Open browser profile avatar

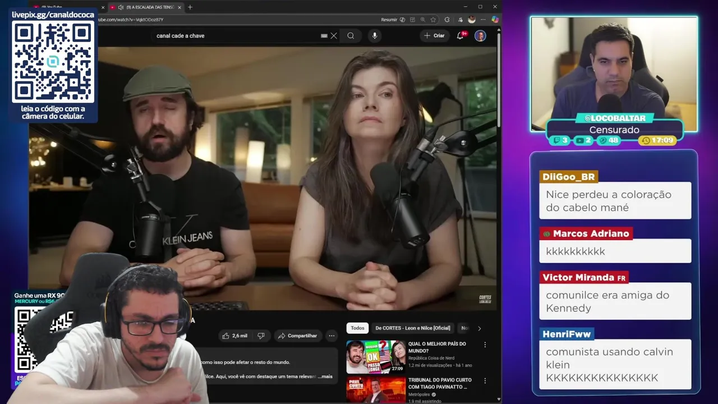(x=472, y=20)
